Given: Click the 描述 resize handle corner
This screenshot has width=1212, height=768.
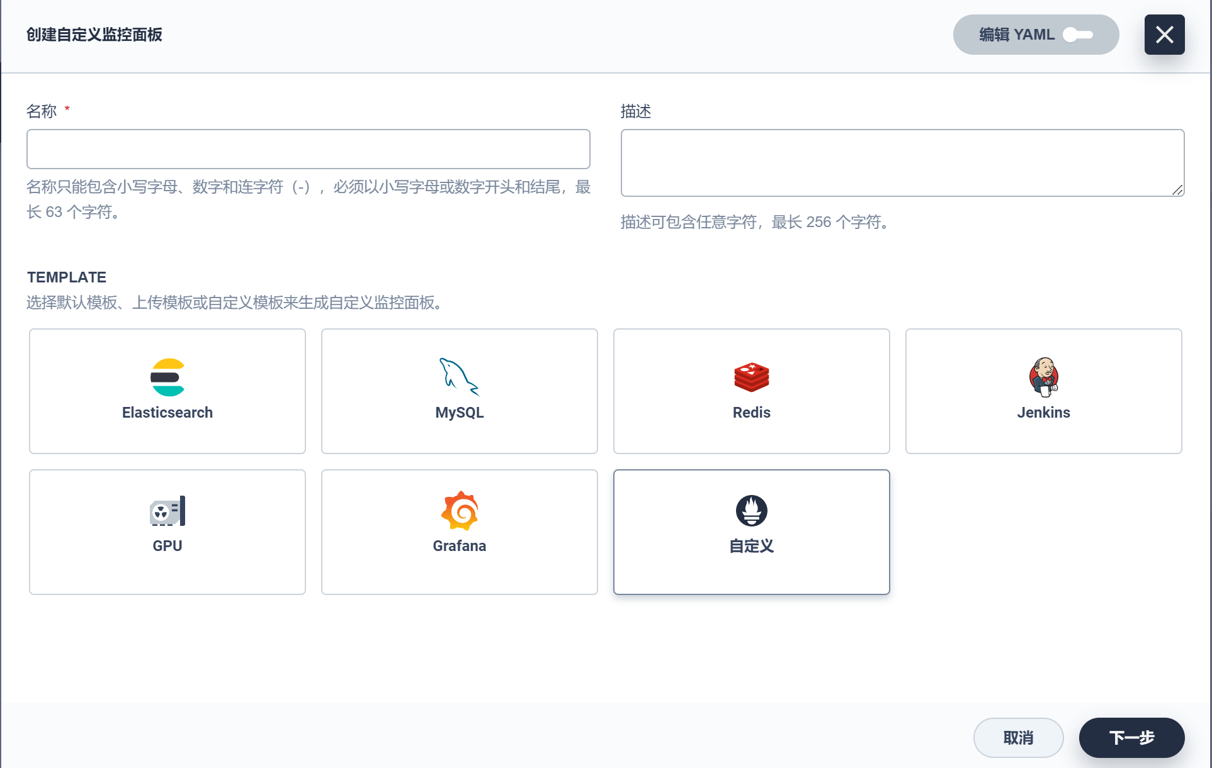Looking at the screenshot, I should click(1177, 190).
